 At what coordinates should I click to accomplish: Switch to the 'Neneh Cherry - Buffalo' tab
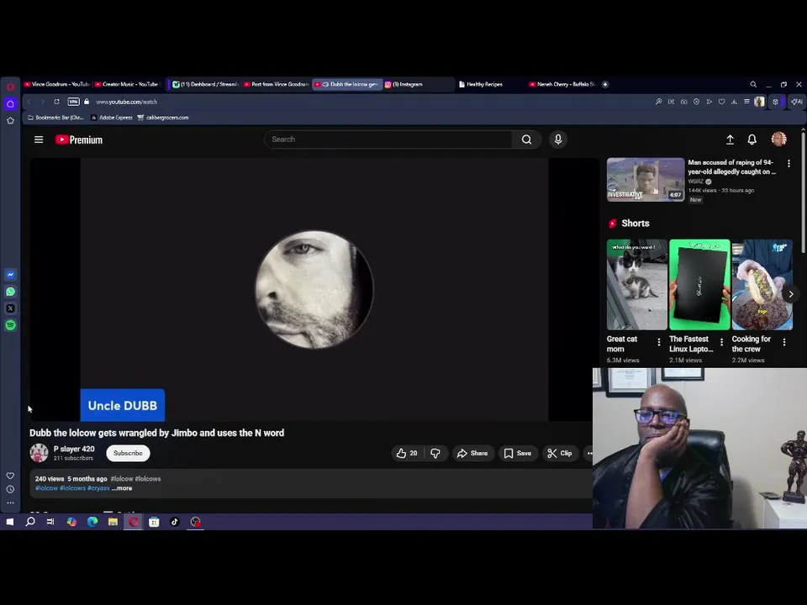[562, 84]
